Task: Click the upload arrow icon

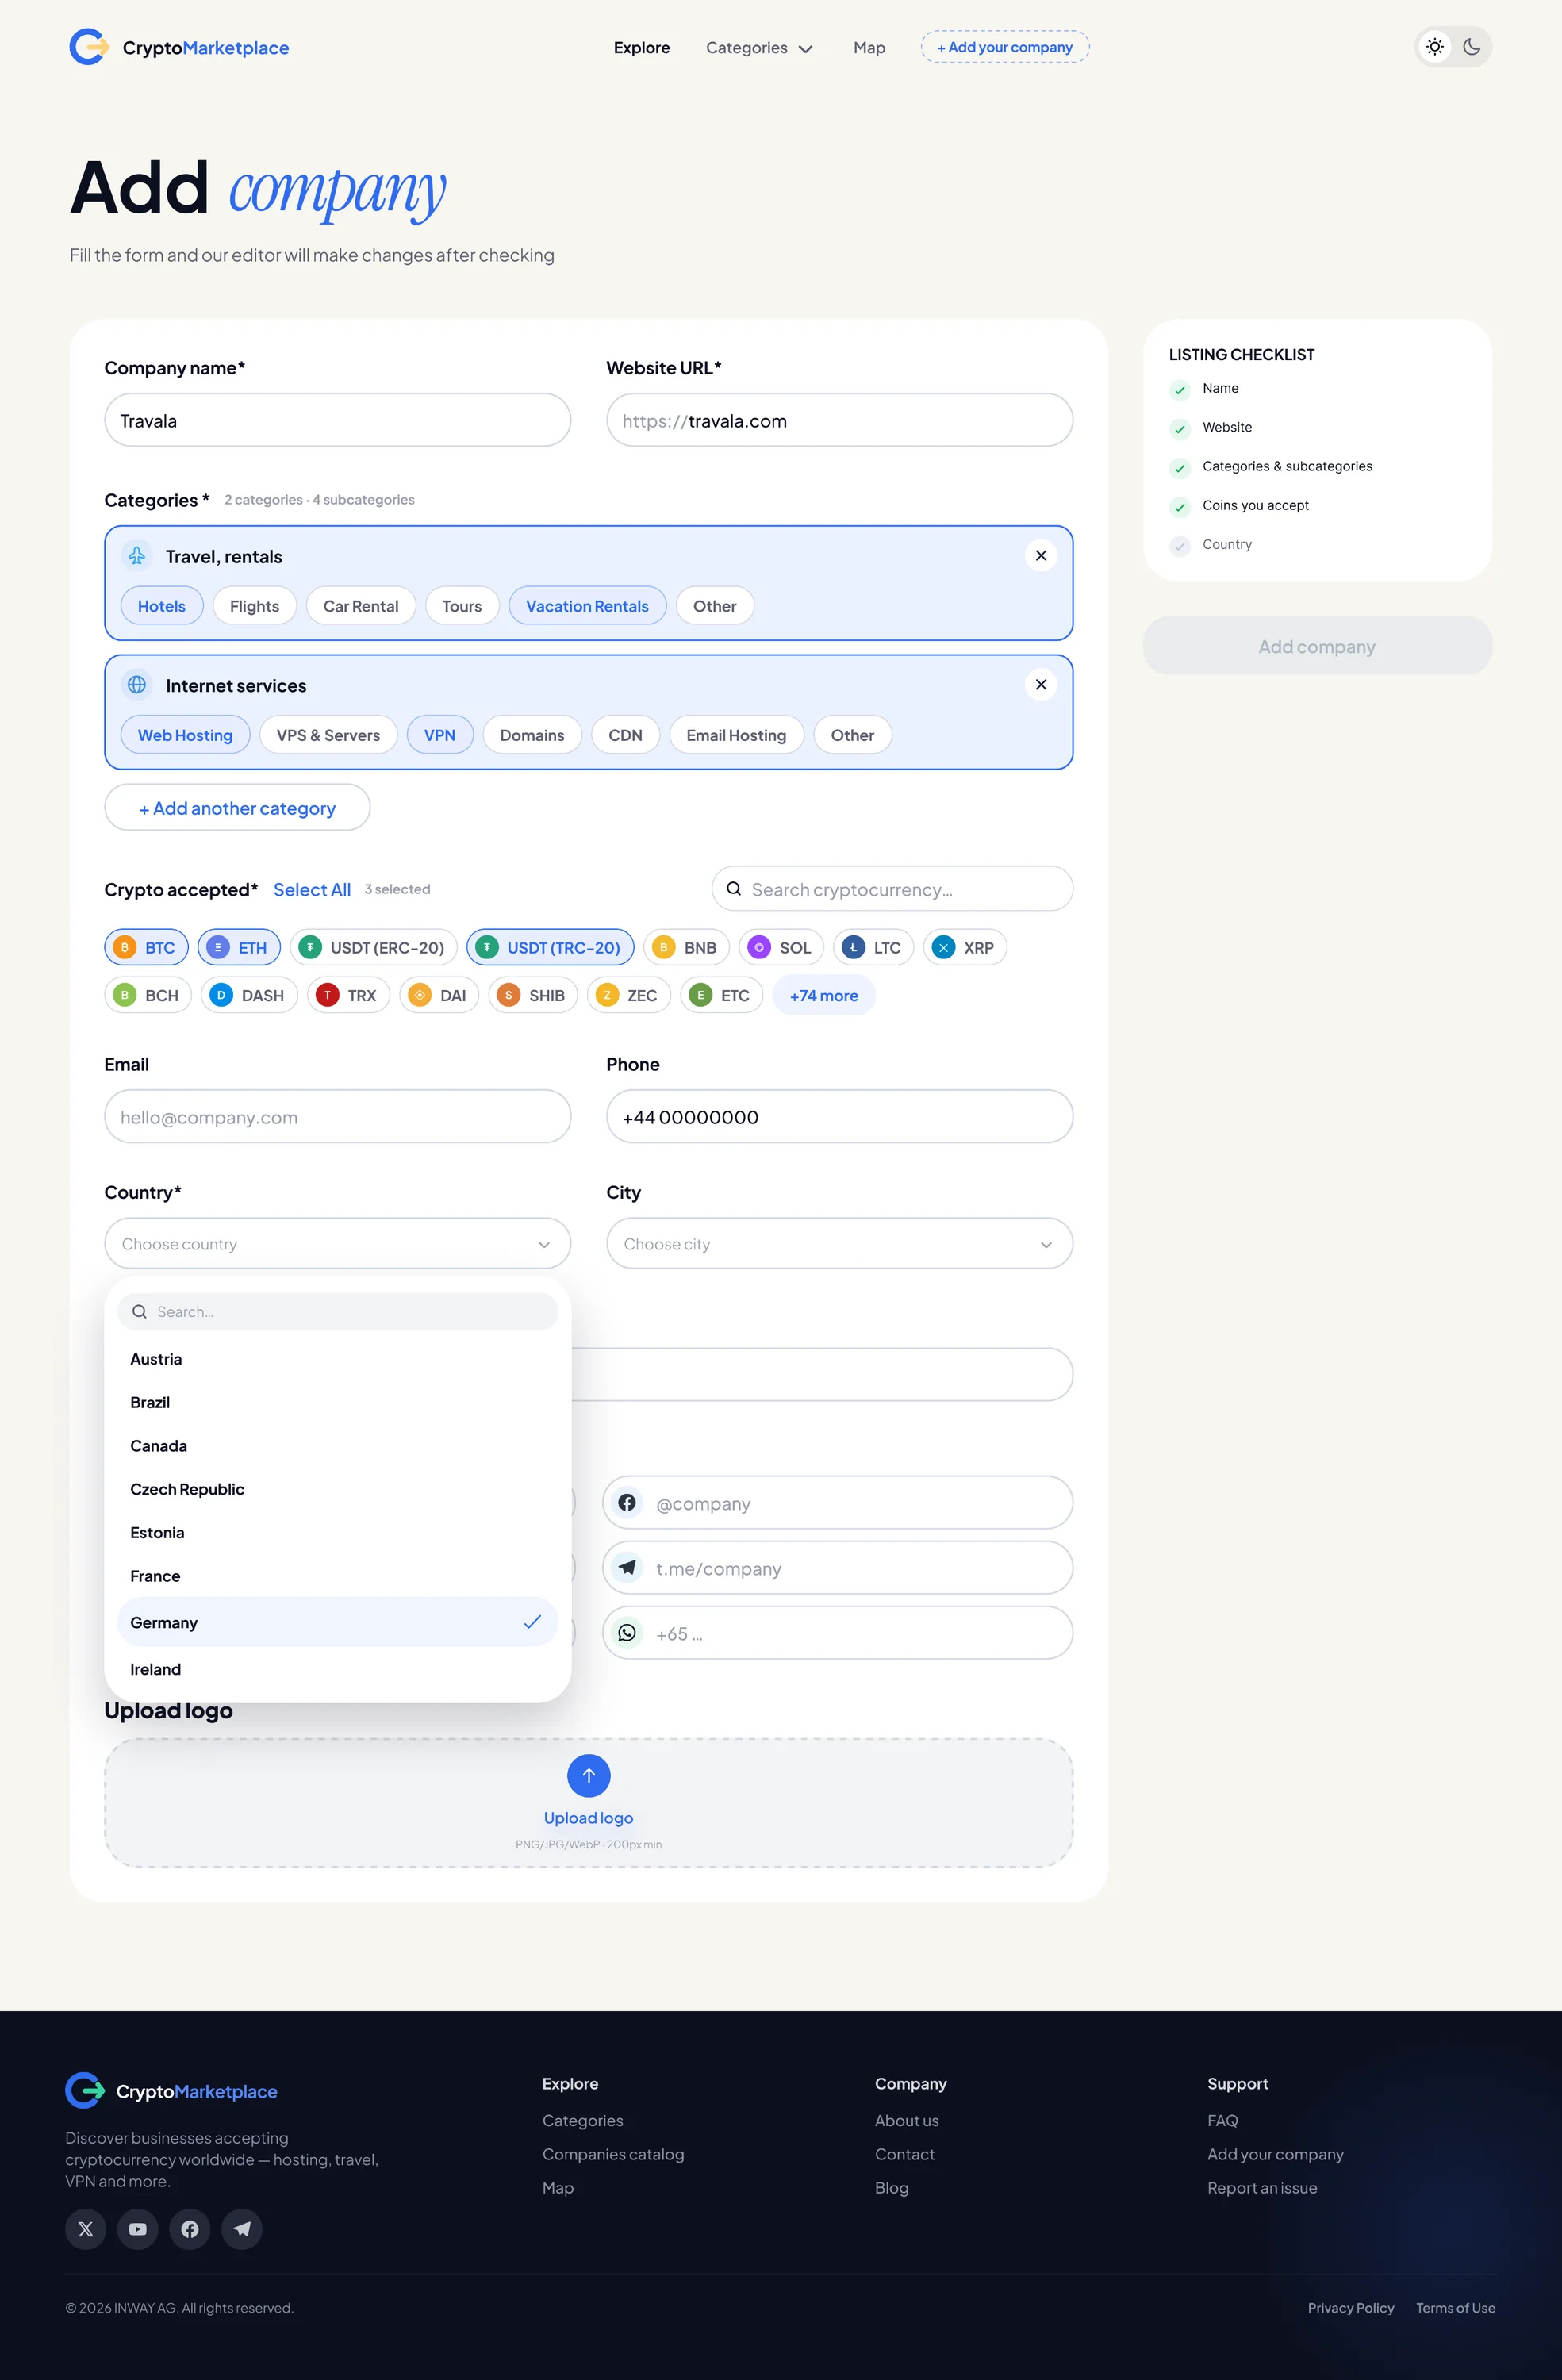Action: [588, 1775]
